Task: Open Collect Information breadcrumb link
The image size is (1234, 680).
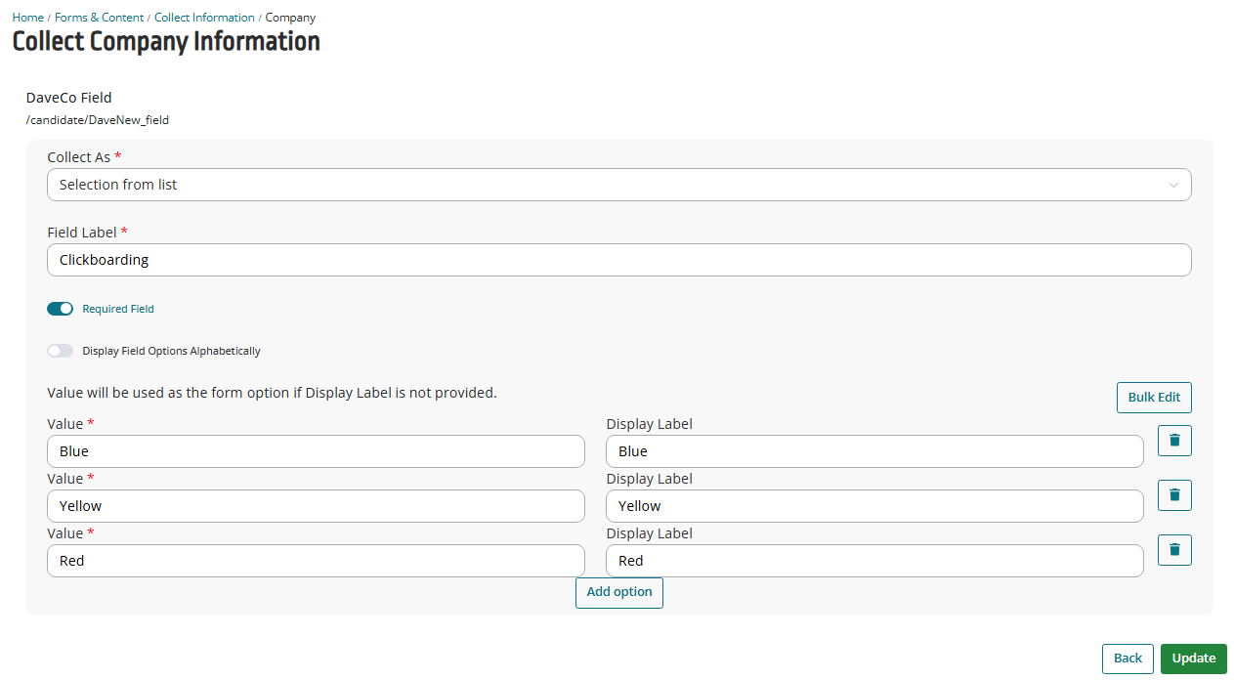Action: 204,18
